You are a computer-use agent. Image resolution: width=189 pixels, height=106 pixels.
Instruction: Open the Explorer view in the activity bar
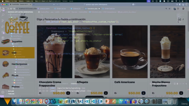(x=3, y=9)
